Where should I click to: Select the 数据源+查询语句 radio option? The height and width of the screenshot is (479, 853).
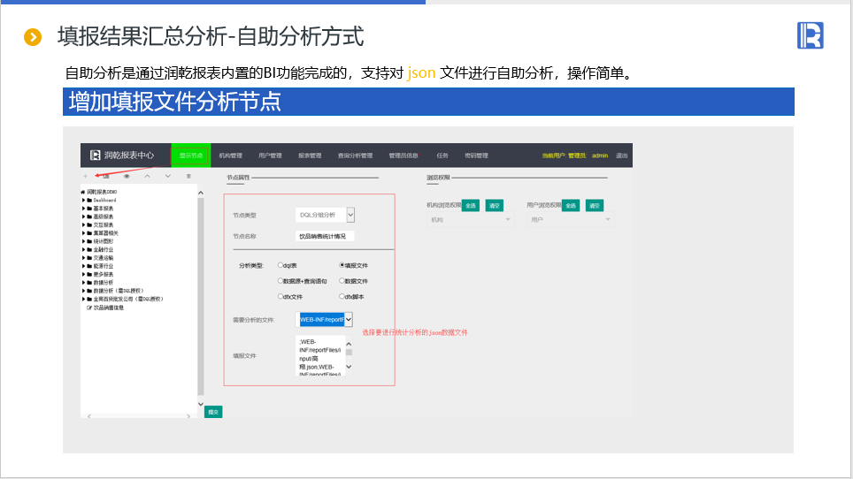coord(280,281)
